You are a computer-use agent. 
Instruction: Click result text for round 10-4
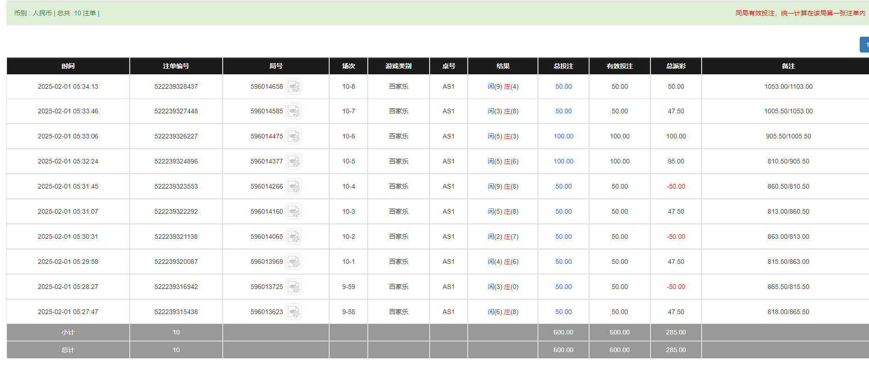click(x=503, y=187)
